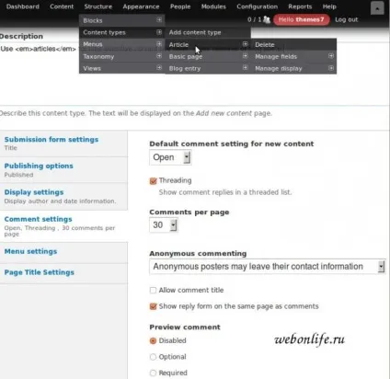Uncheck the Threading checkbox
The image size is (390, 379).
153,180
